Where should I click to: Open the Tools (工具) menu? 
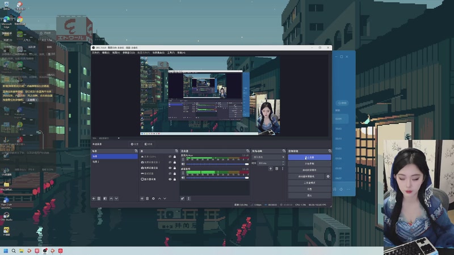click(171, 53)
